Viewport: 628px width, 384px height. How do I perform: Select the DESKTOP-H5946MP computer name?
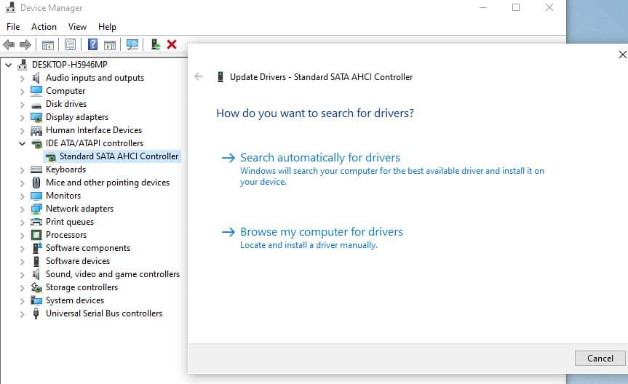(x=70, y=65)
